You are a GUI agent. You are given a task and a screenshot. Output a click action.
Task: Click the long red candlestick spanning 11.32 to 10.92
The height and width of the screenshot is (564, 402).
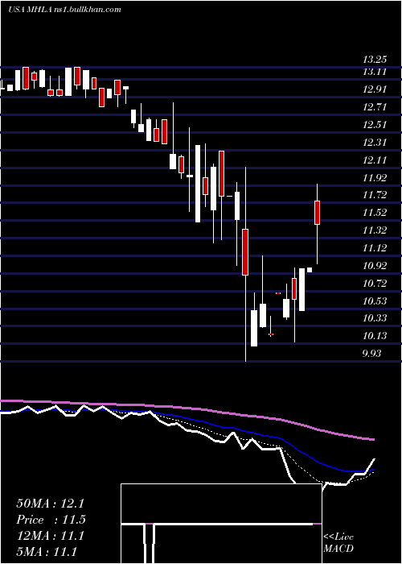click(x=245, y=252)
